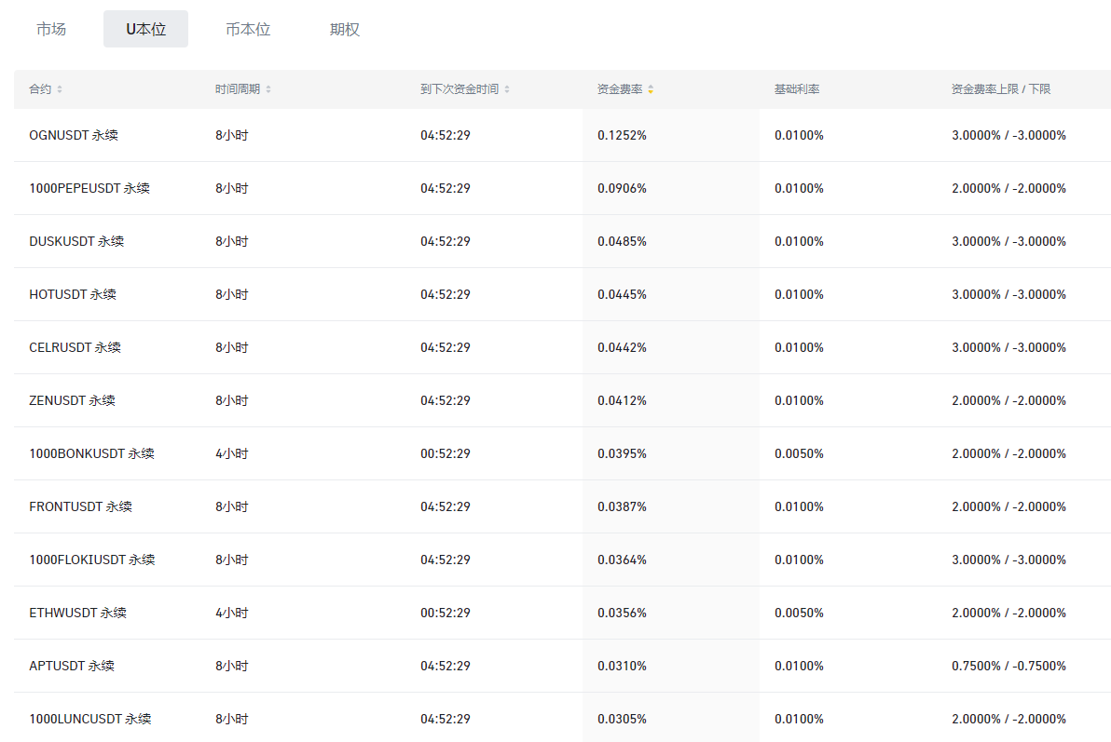Click the 资金费率上限 / 下限 header
The width and height of the screenshot is (1111, 742).
1000,89
